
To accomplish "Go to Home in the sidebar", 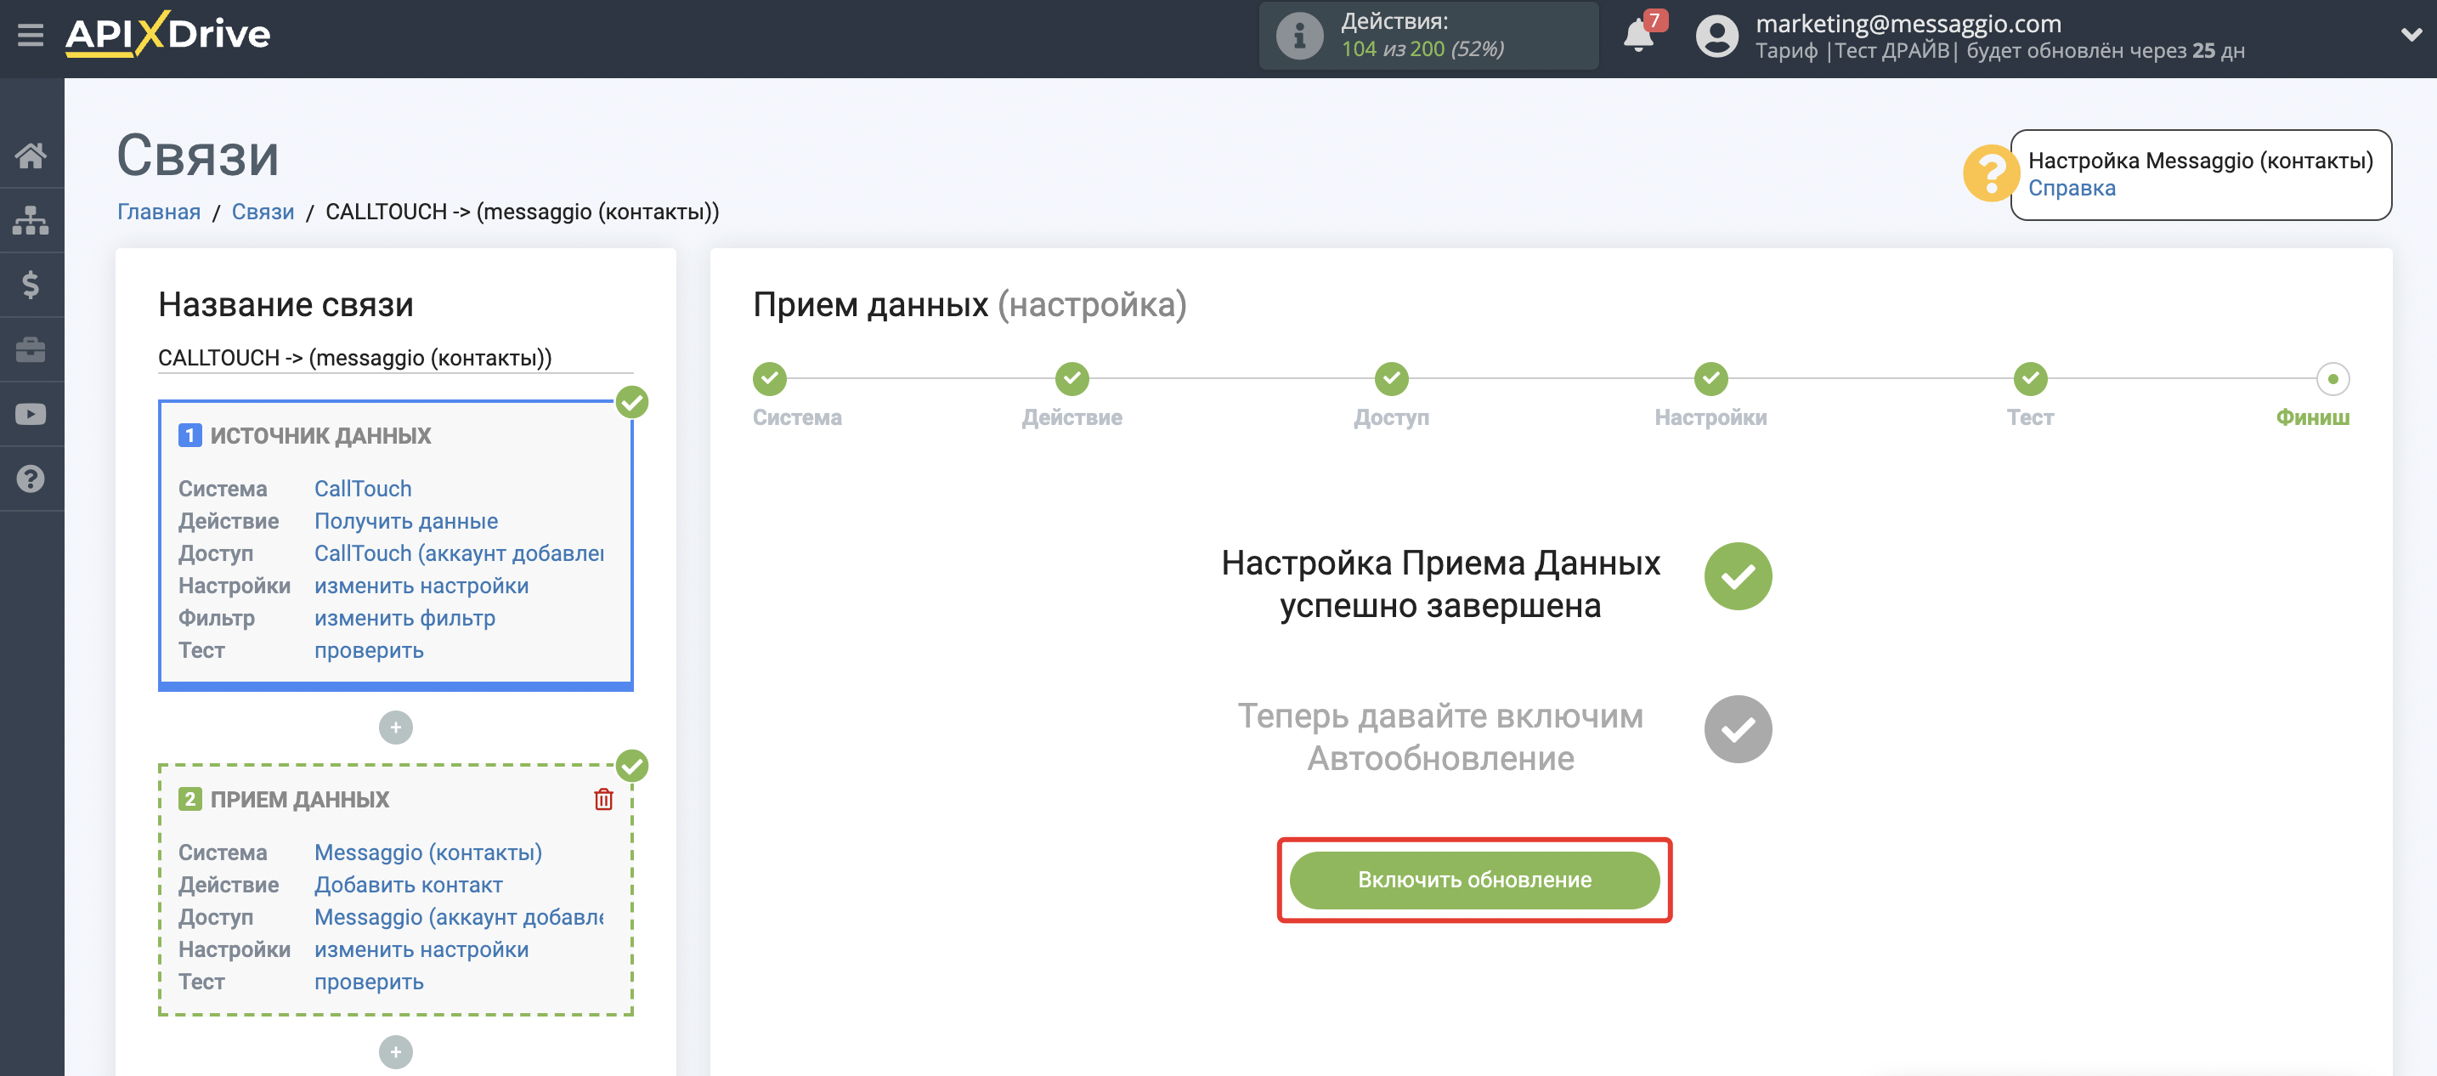I will pos(31,156).
